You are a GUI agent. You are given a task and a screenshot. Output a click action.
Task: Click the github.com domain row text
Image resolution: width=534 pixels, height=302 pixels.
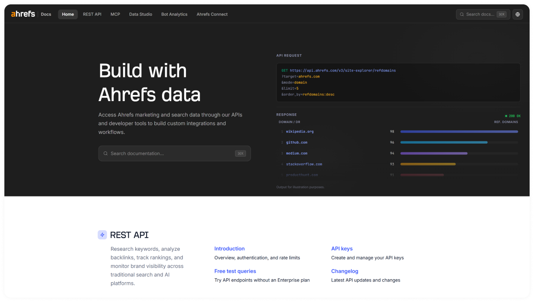tap(297, 142)
